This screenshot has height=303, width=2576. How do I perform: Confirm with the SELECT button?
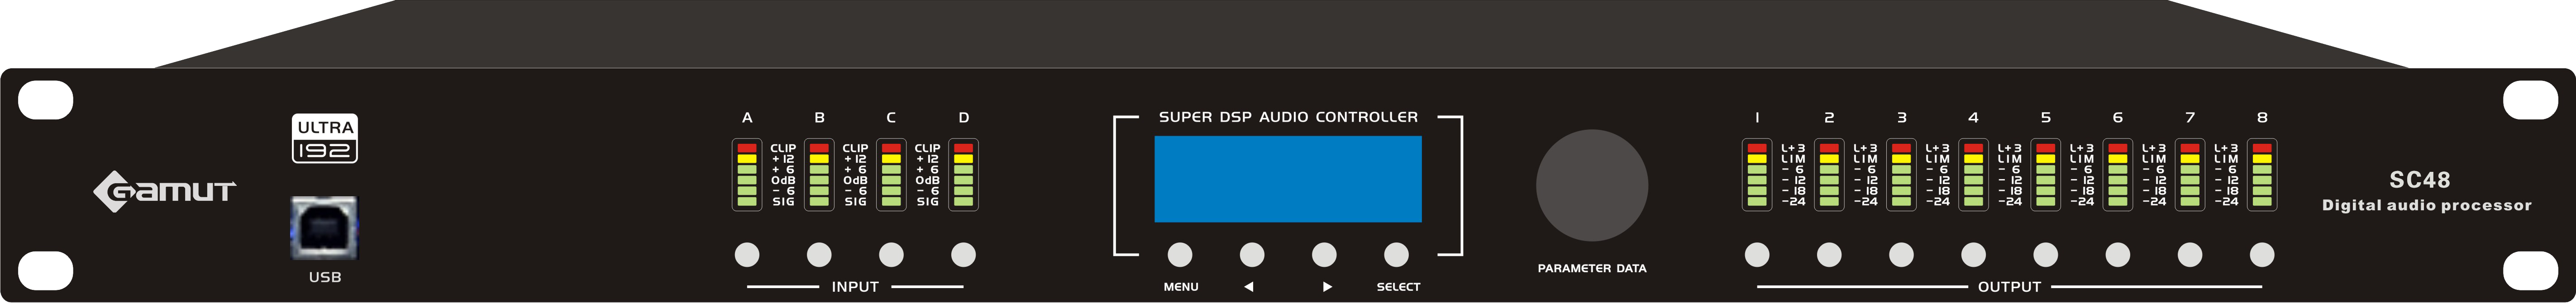(1396, 255)
